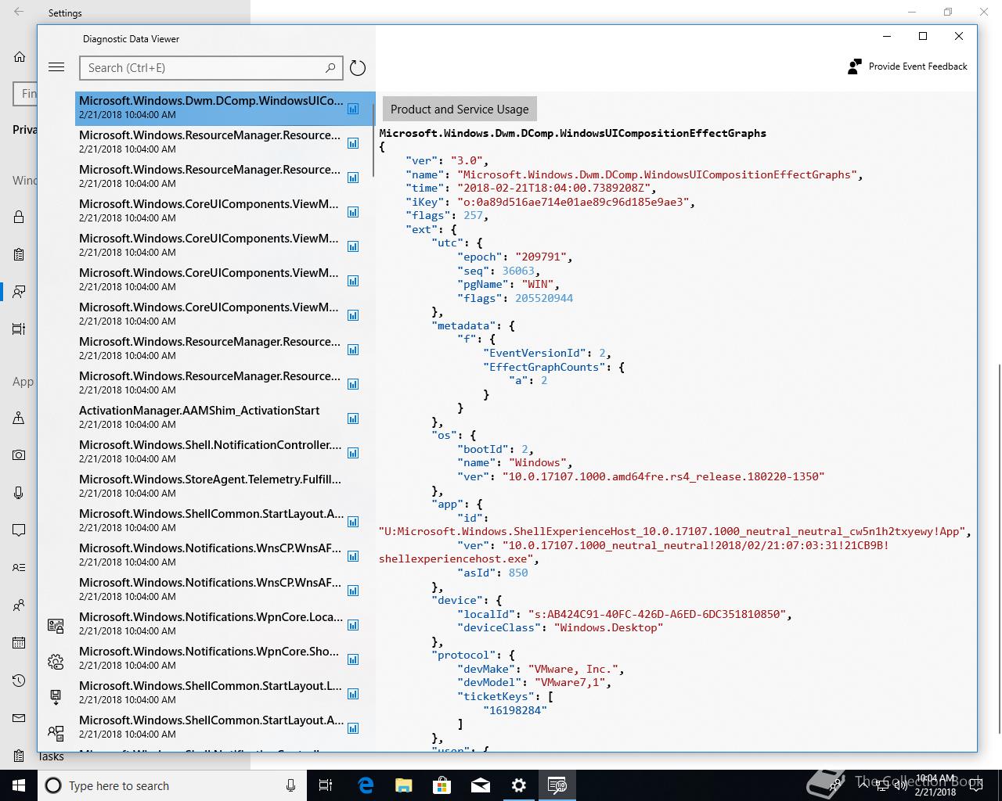This screenshot has height=801, width=1002.
Task: Click the back arrow in the Settings window
Action: (x=19, y=13)
